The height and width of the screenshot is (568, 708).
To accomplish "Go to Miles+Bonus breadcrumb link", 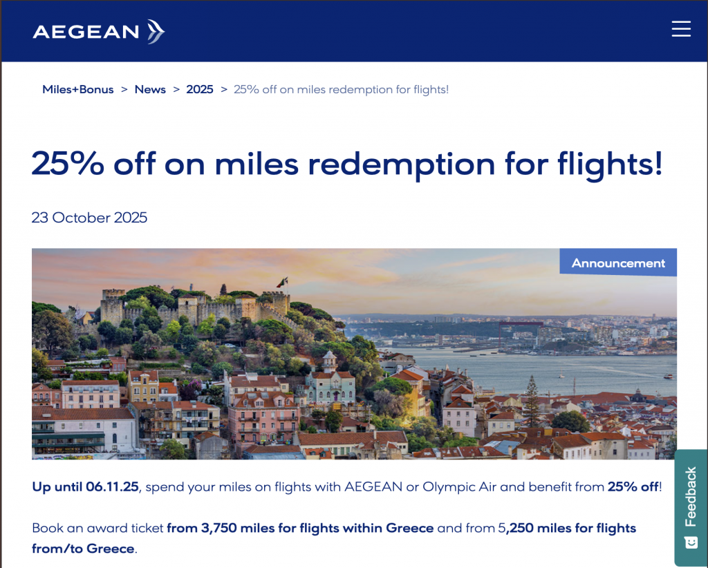I will pos(78,89).
